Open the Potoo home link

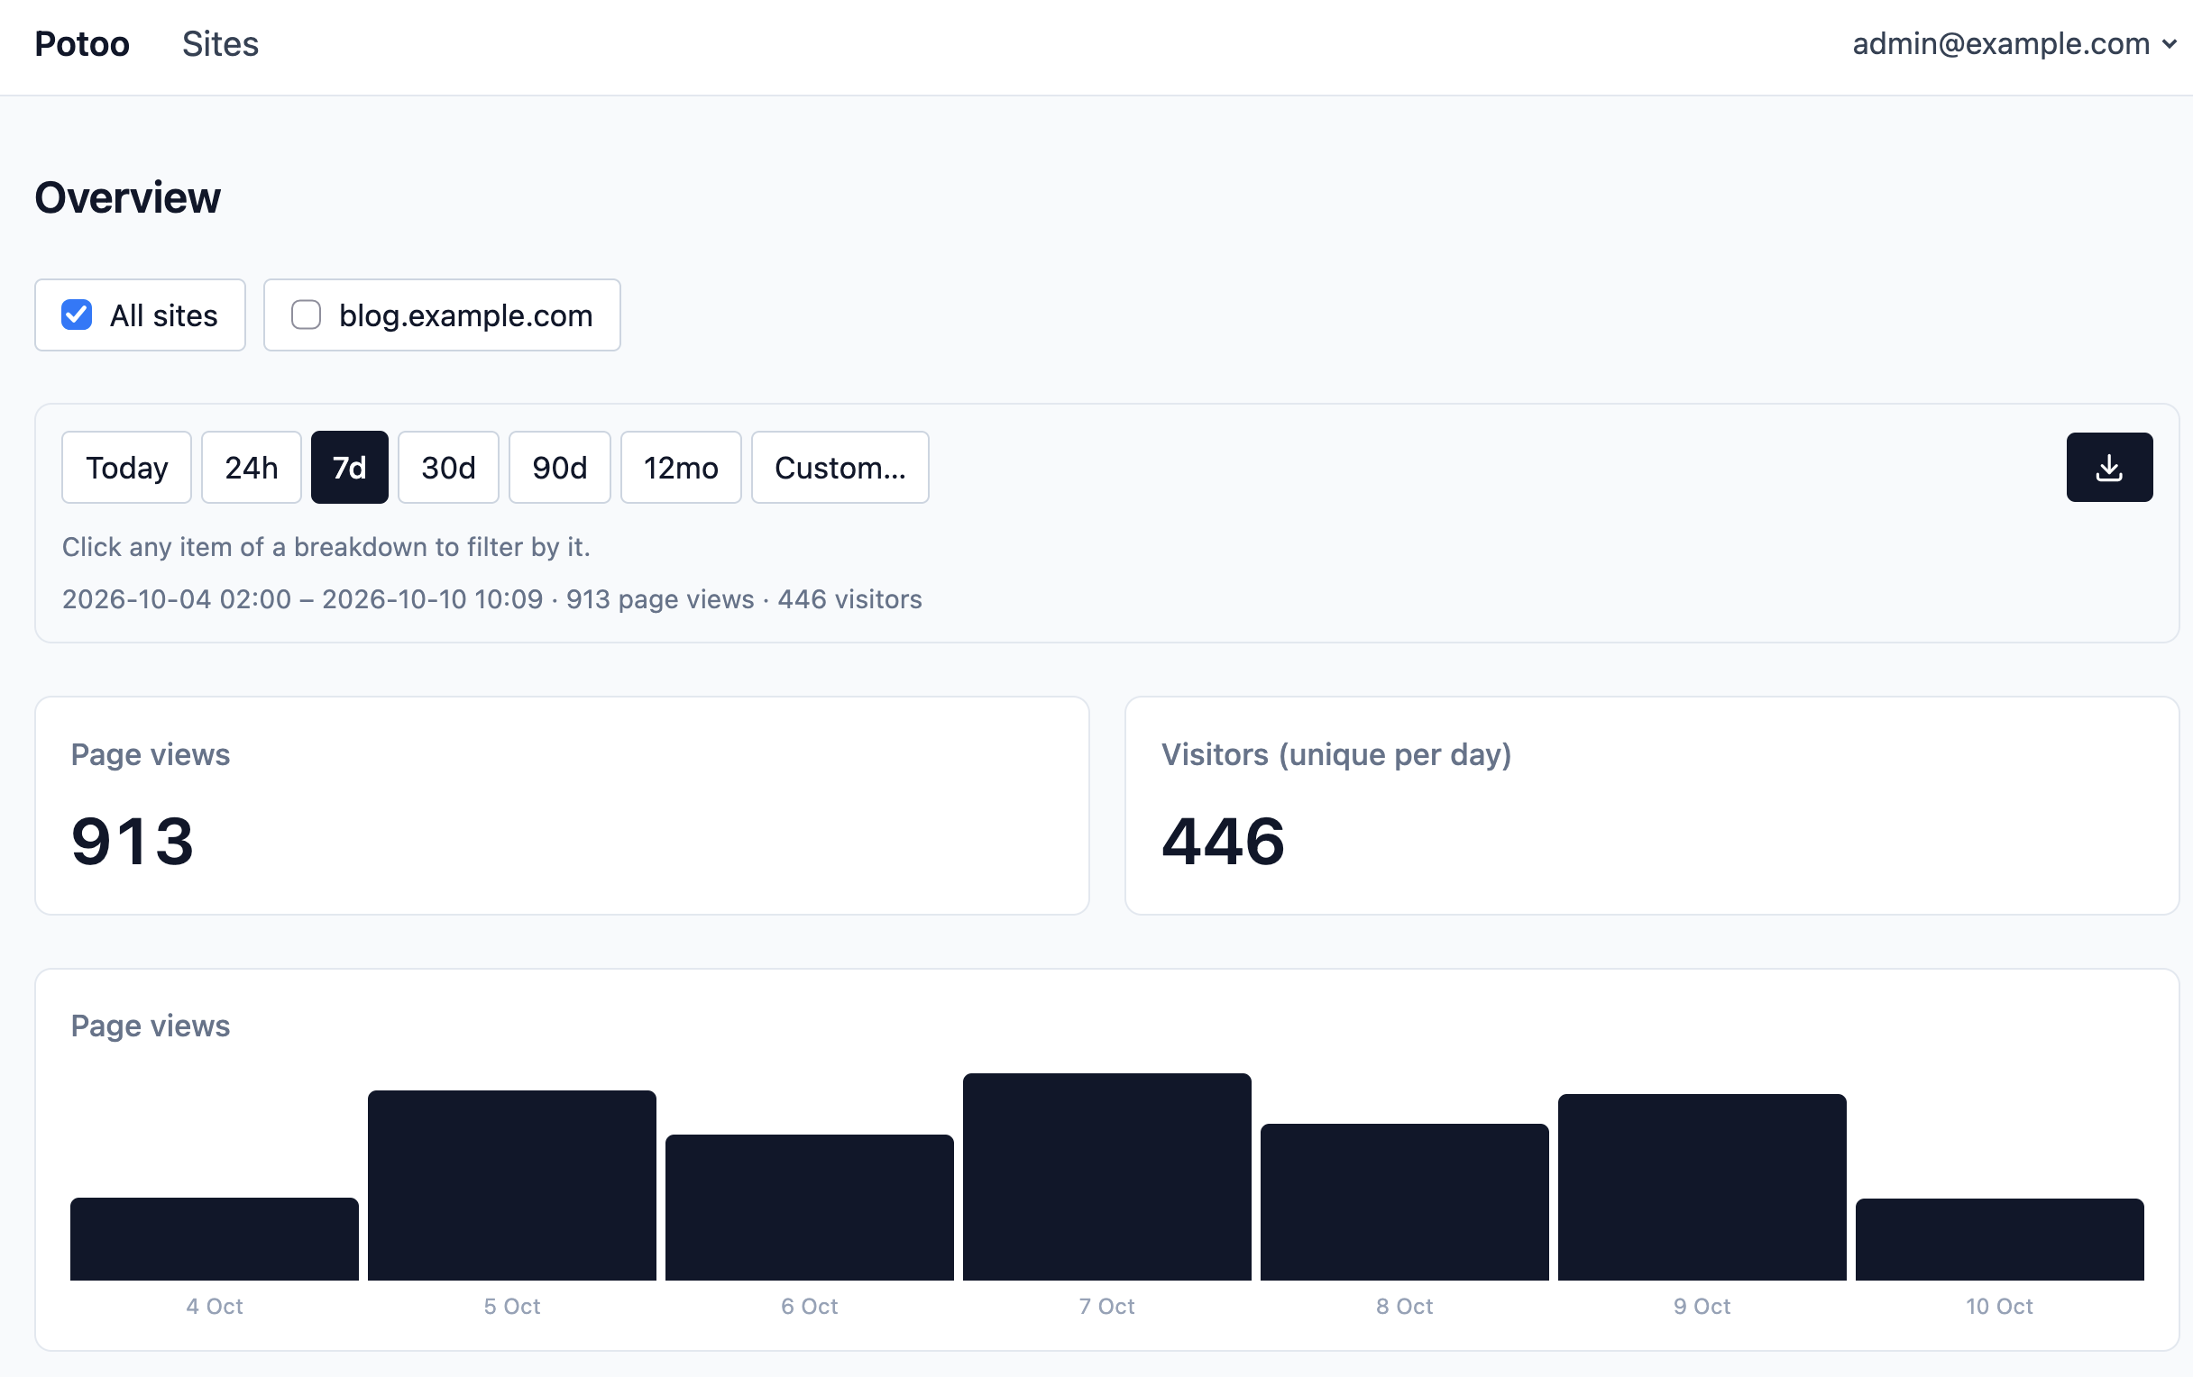82,43
